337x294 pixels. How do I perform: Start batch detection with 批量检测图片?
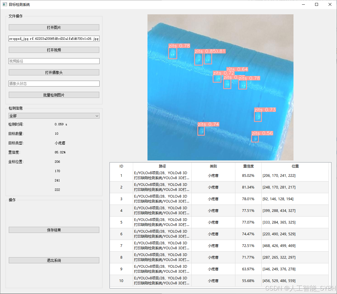(x=54, y=95)
